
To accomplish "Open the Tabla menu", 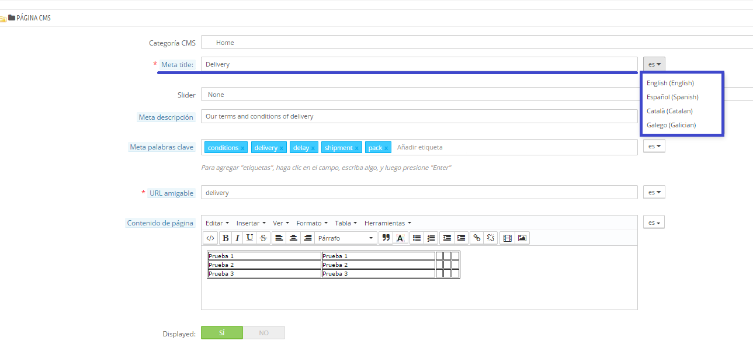I will pyautogui.click(x=345, y=223).
